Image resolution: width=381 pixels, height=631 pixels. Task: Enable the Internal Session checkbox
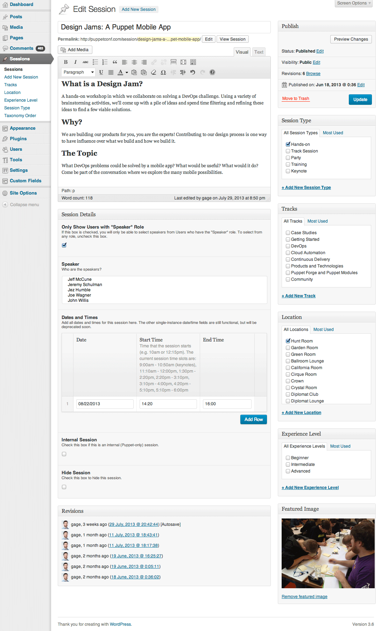pos(64,454)
